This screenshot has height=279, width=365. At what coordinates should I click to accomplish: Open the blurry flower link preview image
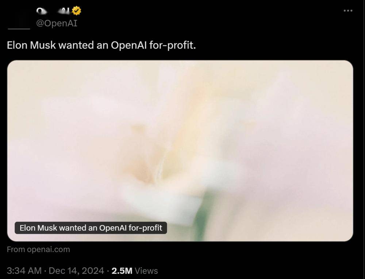point(180,151)
